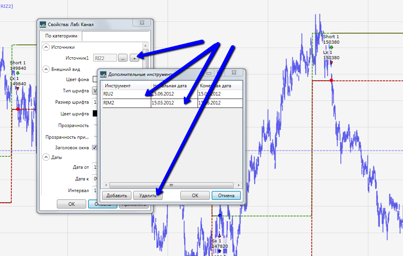Viewport: 403px width, 256px height.
Task: Click the Short 1 150380 label on chart
Action: (x=331, y=39)
